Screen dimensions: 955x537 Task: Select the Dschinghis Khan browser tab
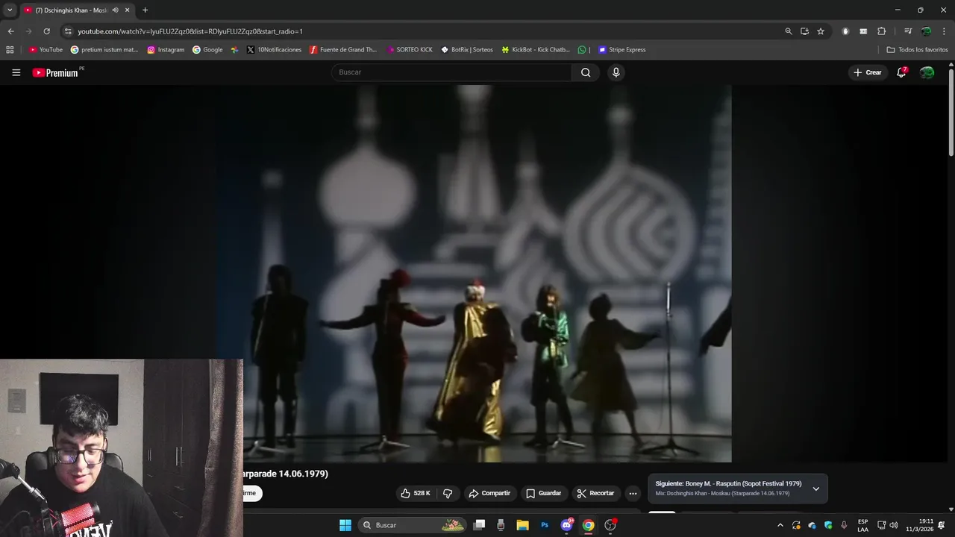pyautogui.click(x=71, y=10)
